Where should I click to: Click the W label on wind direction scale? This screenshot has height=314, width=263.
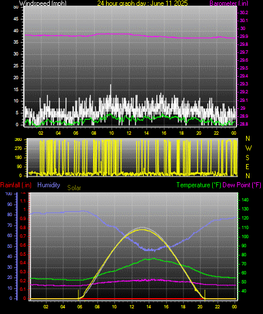coord(248,148)
